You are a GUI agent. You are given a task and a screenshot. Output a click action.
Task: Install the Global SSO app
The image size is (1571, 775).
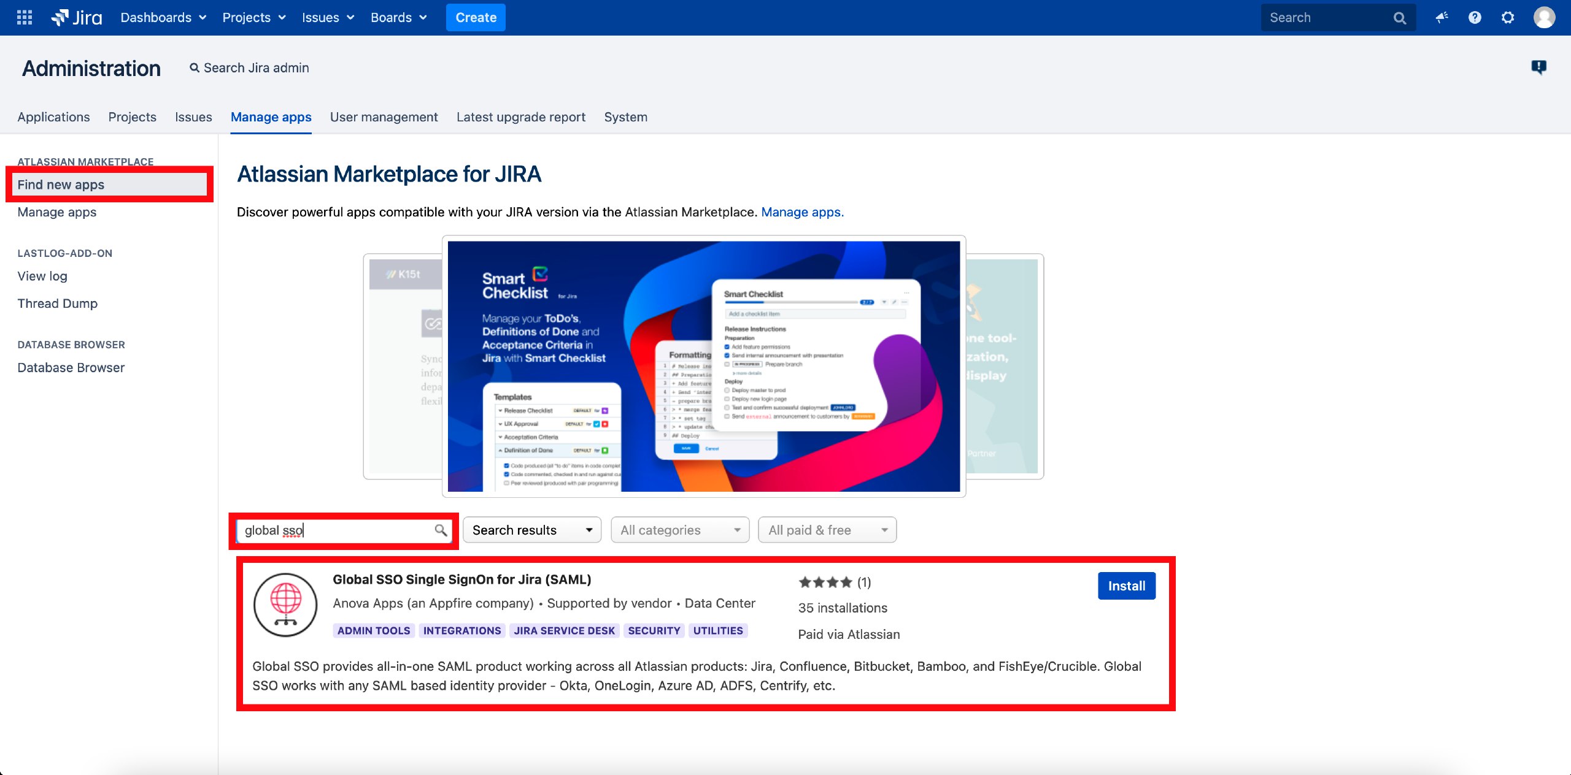tap(1126, 586)
